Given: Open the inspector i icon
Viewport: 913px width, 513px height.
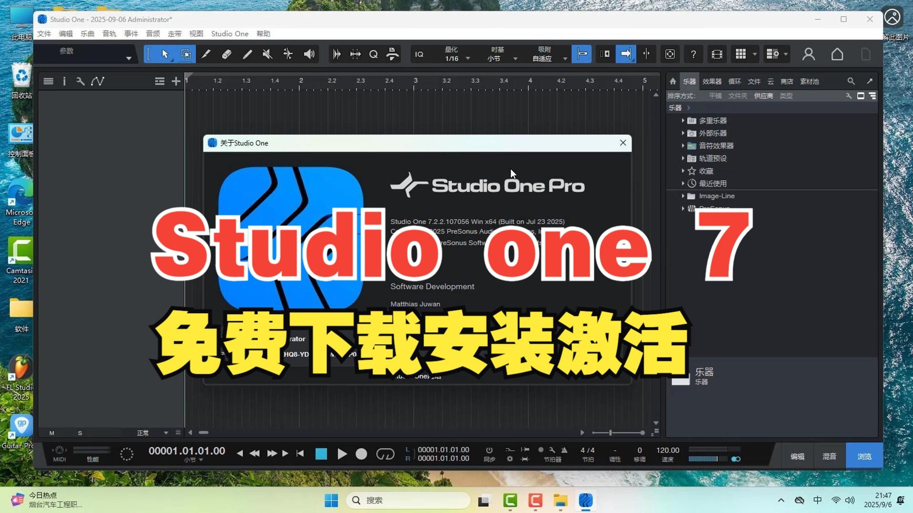Looking at the screenshot, I should (64, 82).
